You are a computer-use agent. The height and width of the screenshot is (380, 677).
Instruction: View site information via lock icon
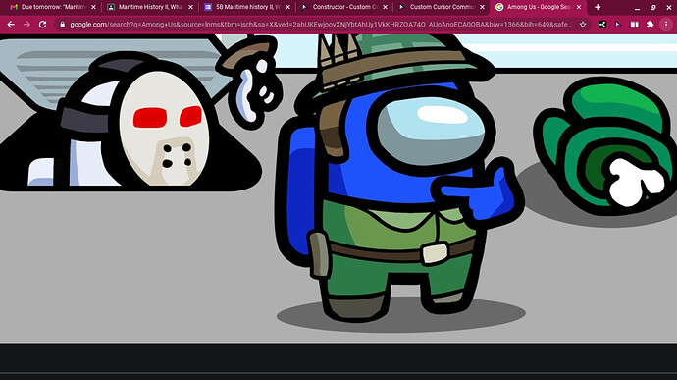pyautogui.click(x=62, y=25)
